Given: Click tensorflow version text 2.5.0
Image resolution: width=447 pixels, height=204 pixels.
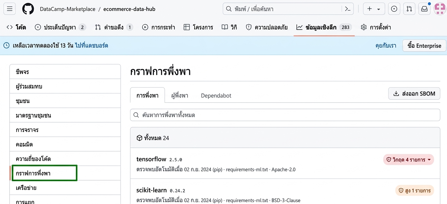Looking at the screenshot, I should 176,160.
